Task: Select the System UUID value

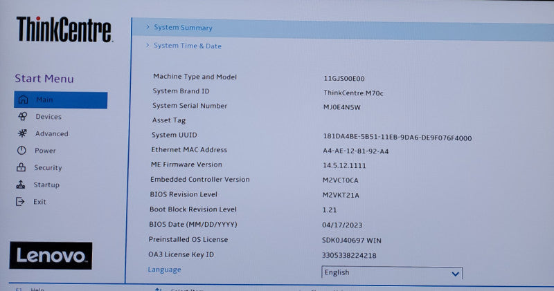Action: [x=397, y=138]
